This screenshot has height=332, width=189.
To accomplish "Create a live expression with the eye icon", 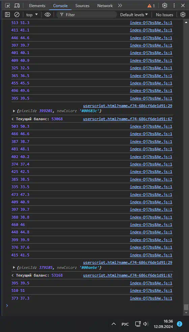I will point(48,15).
